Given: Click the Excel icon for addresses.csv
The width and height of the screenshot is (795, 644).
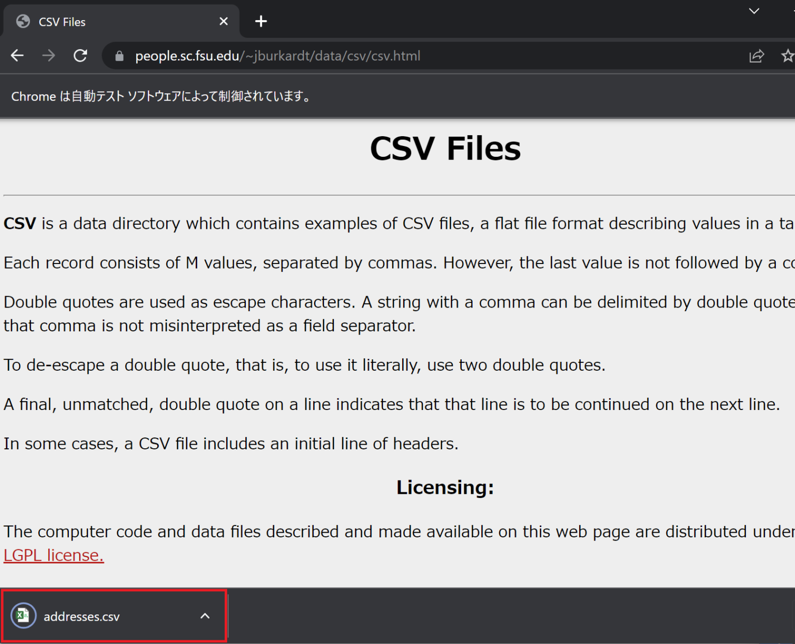Looking at the screenshot, I should coord(23,616).
